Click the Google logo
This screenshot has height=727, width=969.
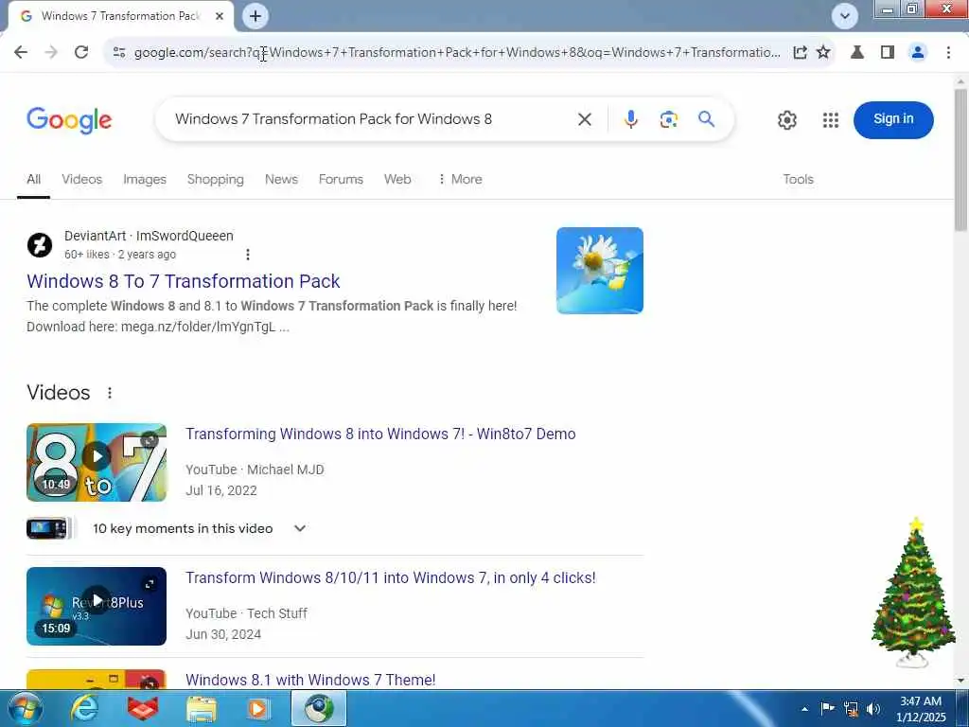(x=69, y=119)
